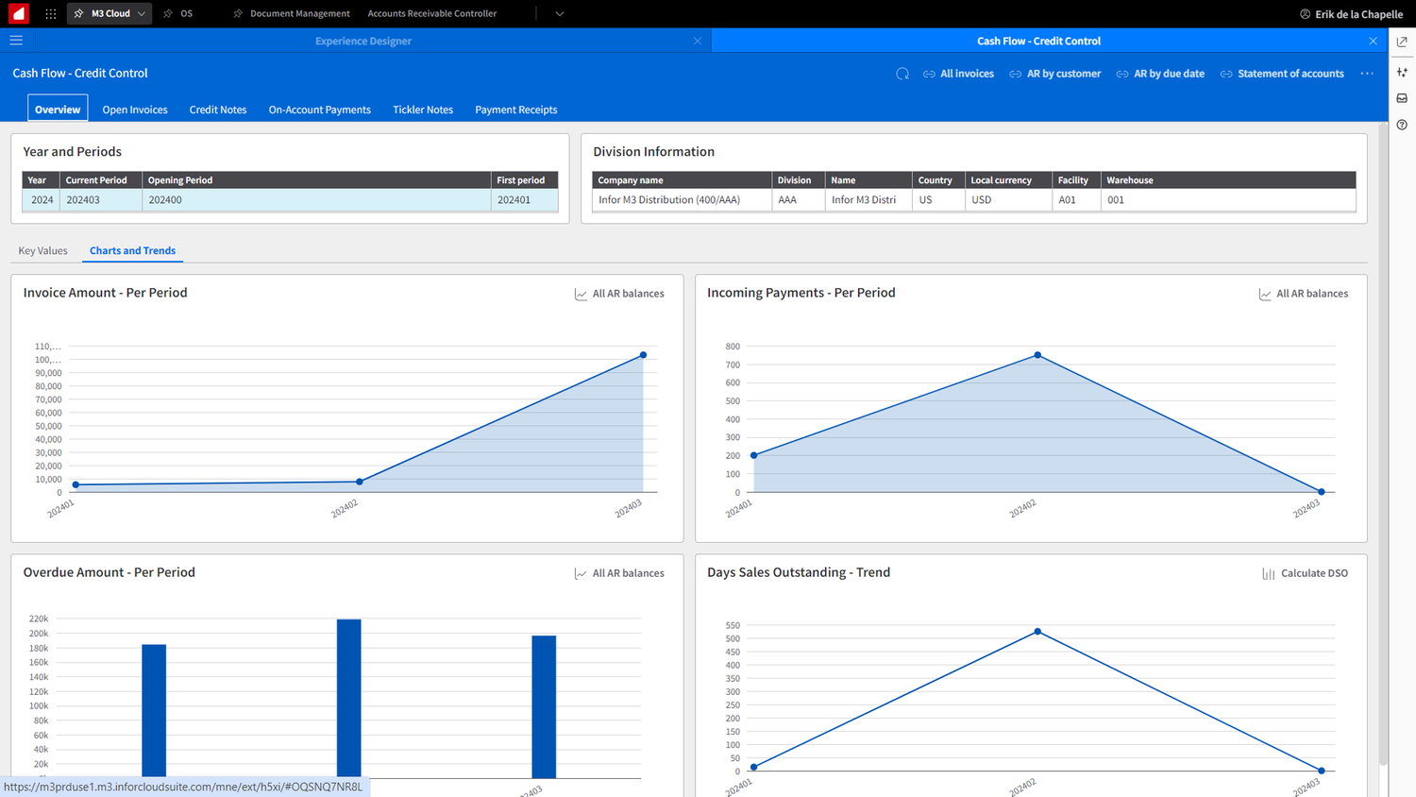Image resolution: width=1416 pixels, height=797 pixels.
Task: Select the Key Values tab
Action: [x=42, y=250]
